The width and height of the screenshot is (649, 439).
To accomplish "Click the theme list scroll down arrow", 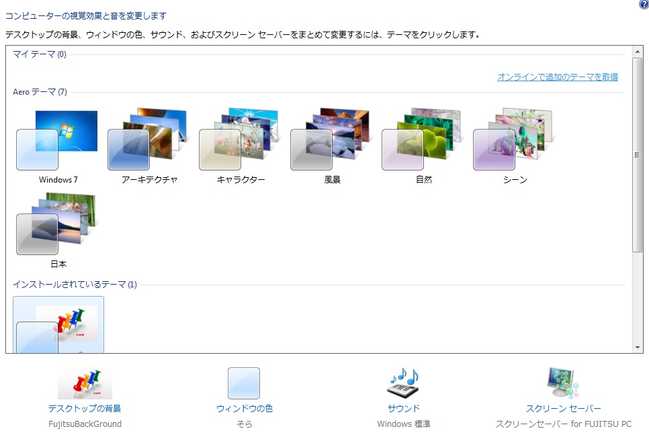I will point(638,348).
